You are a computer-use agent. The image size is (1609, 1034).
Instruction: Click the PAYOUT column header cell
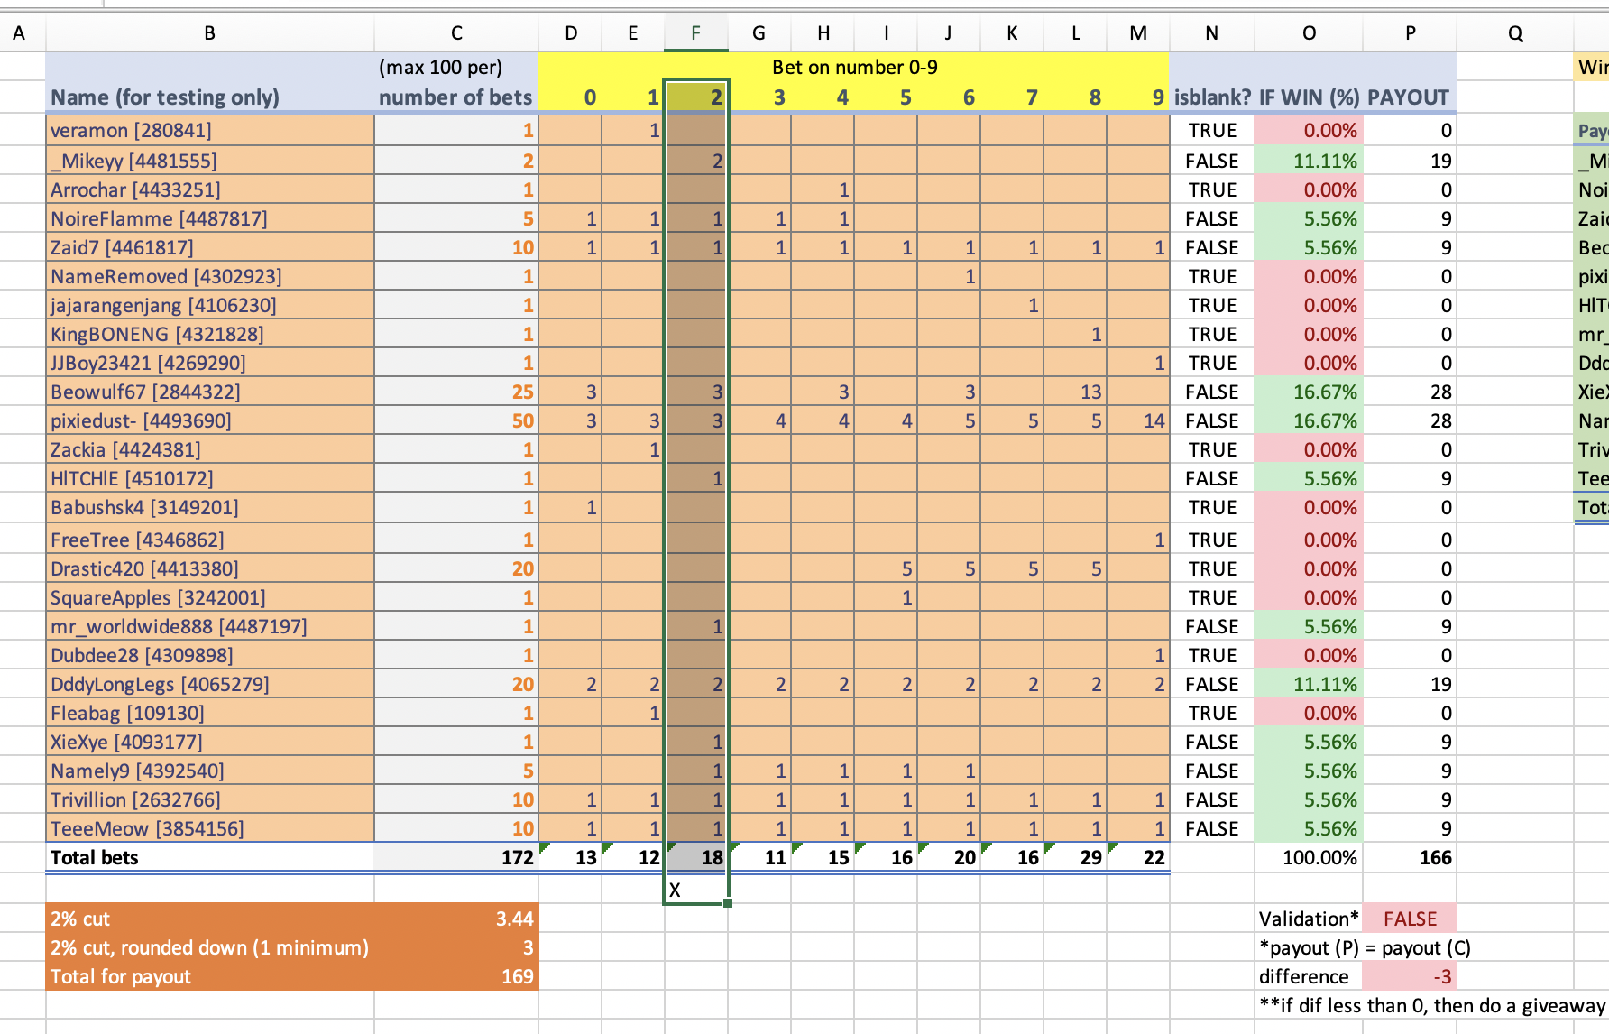(x=1410, y=97)
